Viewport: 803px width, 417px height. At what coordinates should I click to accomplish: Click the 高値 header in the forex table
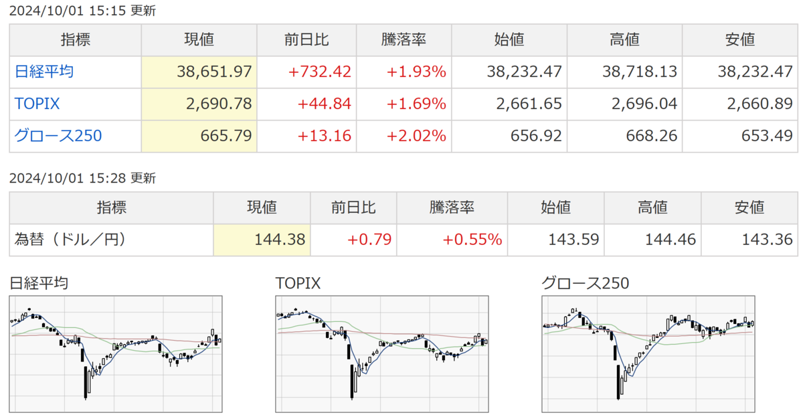[652, 207]
